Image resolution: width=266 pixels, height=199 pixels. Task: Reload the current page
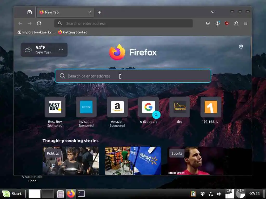point(39,23)
